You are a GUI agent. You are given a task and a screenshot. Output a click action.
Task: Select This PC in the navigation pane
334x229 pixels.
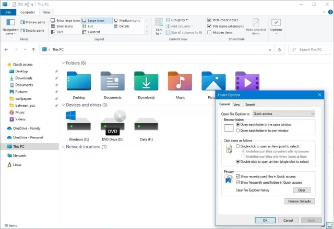coord(30,146)
